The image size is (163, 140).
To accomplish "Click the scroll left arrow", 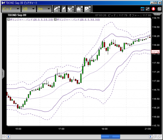I will tap(8, 137).
